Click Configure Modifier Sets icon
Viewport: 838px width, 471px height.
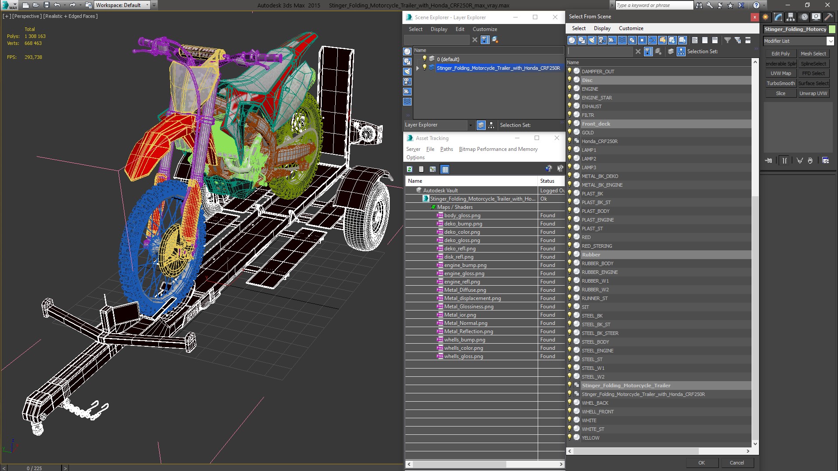825,160
